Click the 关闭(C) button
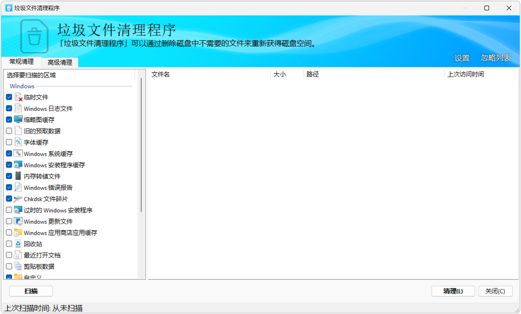Viewport: 521px width, 314px height. (x=495, y=291)
